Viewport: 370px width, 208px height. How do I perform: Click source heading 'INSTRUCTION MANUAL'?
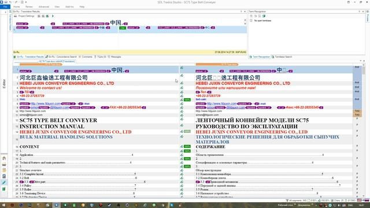tap(52, 127)
